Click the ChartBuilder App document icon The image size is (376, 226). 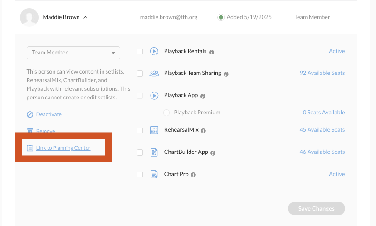click(154, 152)
